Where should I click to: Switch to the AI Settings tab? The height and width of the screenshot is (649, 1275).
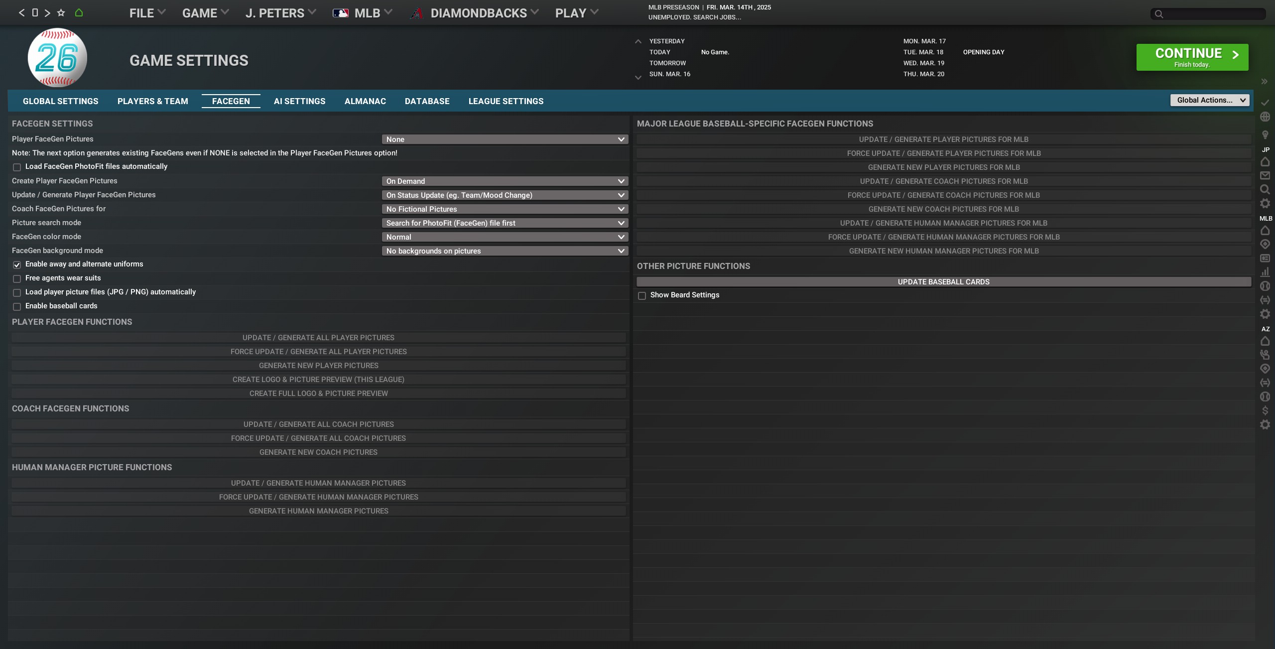point(299,101)
